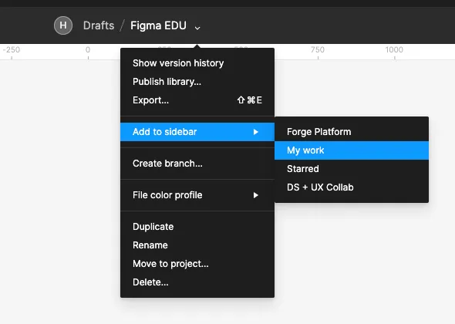The width and height of the screenshot is (455, 324).
Task: Open the Drafts breadcrumb link
Action: click(x=99, y=25)
